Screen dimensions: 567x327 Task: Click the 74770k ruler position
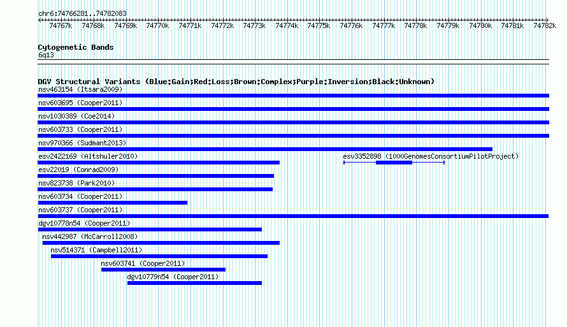(157, 25)
